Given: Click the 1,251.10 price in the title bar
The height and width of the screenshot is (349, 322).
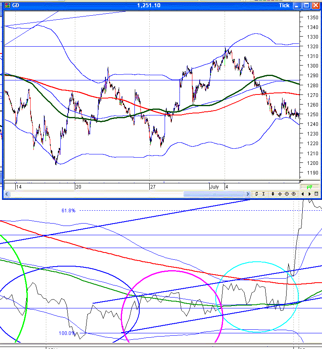Looking at the screenshot, I should [x=149, y=6].
